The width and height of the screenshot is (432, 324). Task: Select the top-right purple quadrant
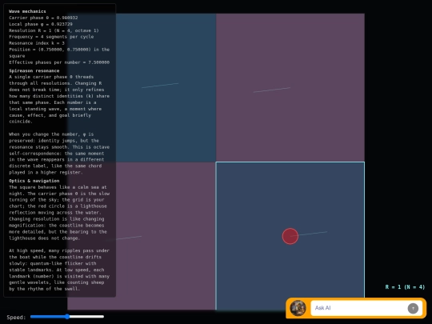coord(290,88)
